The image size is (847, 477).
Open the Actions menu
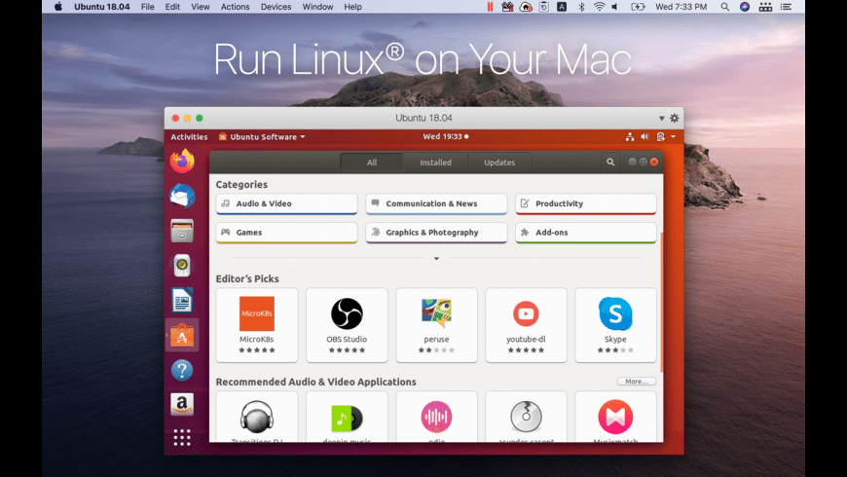(x=235, y=7)
